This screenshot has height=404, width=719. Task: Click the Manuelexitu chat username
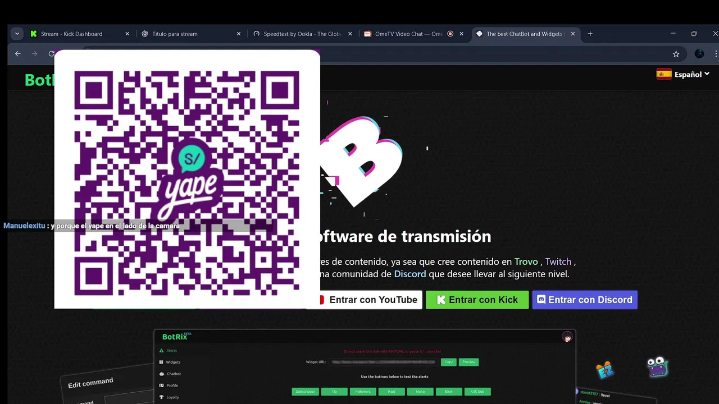pos(25,226)
